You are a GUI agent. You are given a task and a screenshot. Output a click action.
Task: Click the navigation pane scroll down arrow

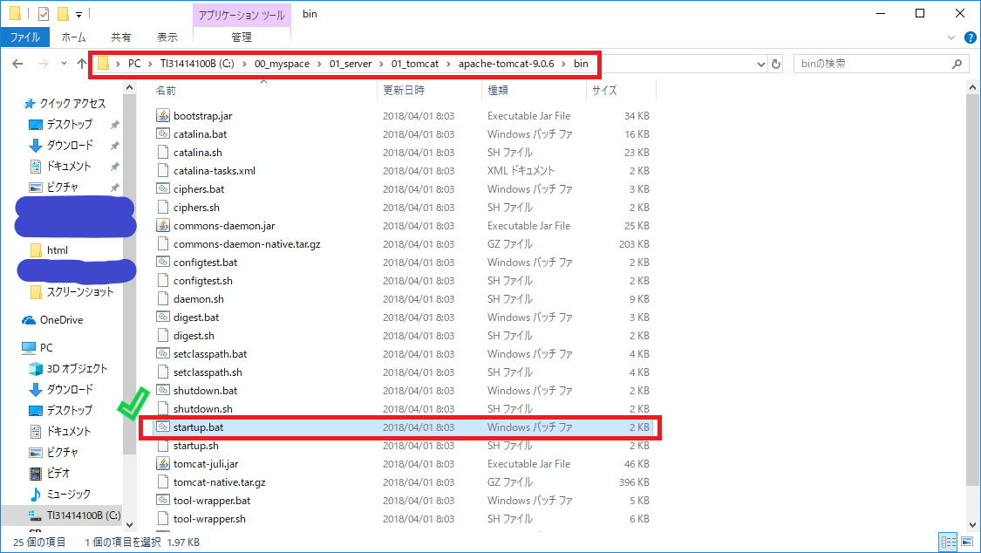(130, 525)
